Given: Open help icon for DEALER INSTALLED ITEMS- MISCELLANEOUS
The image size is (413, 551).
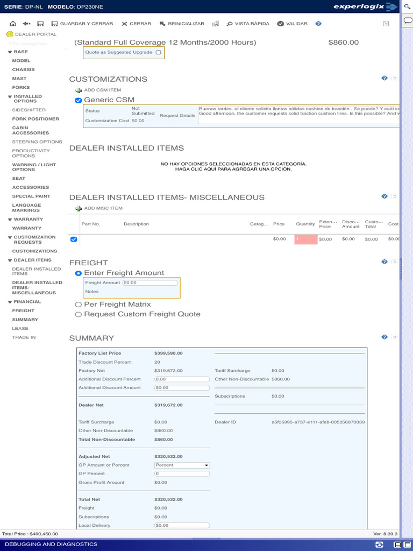Looking at the screenshot, I should click(384, 196).
